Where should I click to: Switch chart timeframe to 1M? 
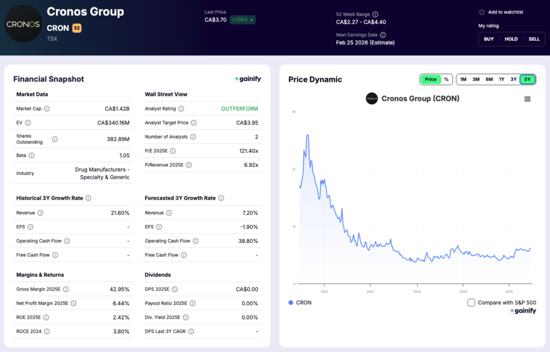pos(463,79)
